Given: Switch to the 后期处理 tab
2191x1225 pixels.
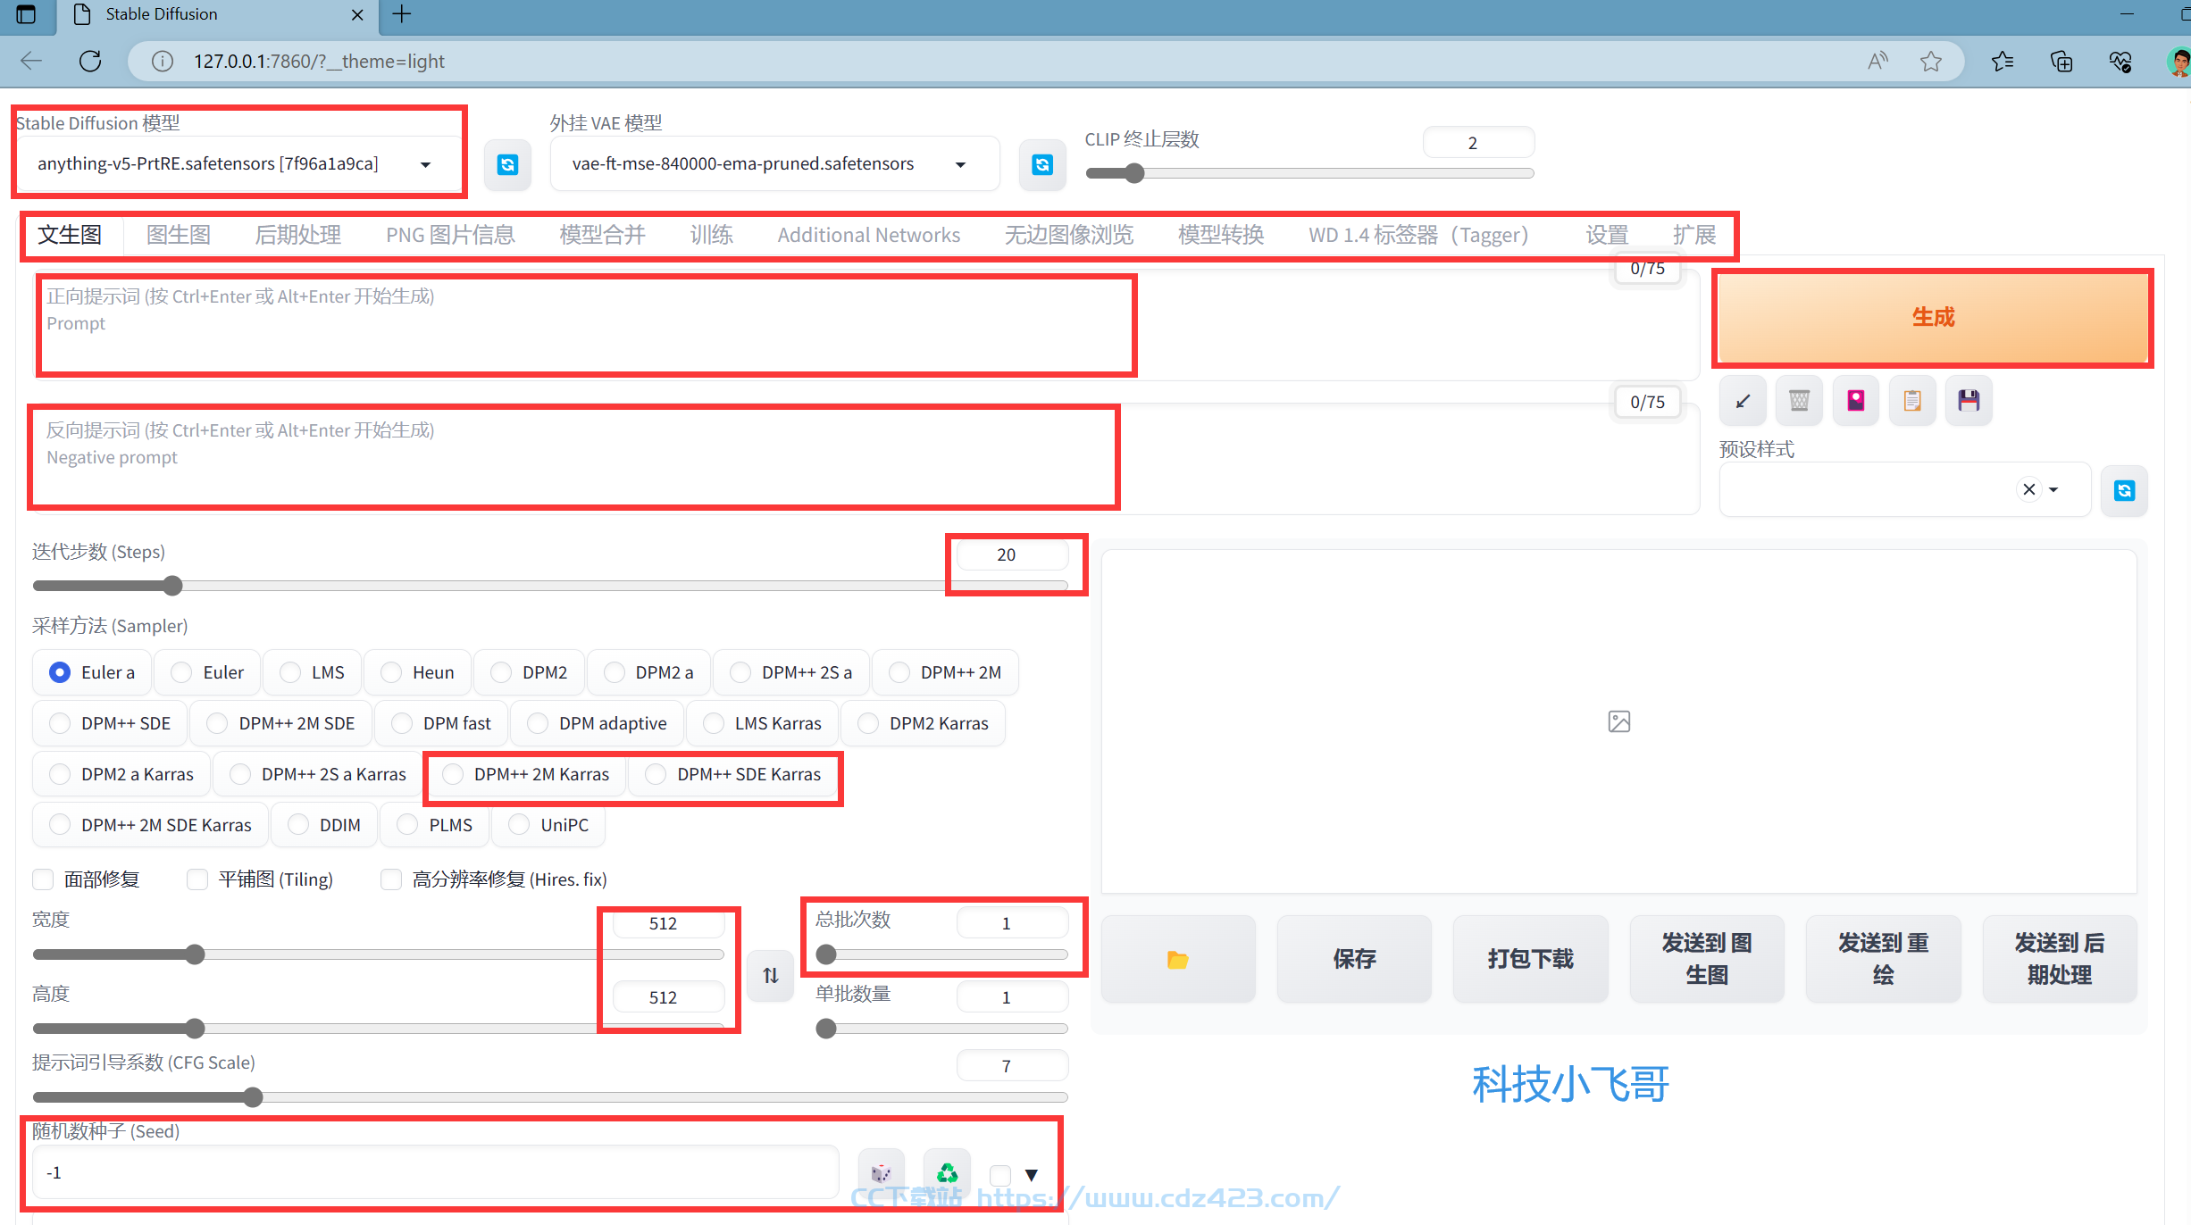Looking at the screenshot, I should pyautogui.click(x=298, y=235).
